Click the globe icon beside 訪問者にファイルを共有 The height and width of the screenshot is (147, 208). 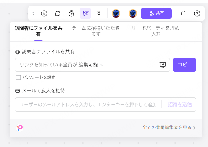[x=18, y=52]
